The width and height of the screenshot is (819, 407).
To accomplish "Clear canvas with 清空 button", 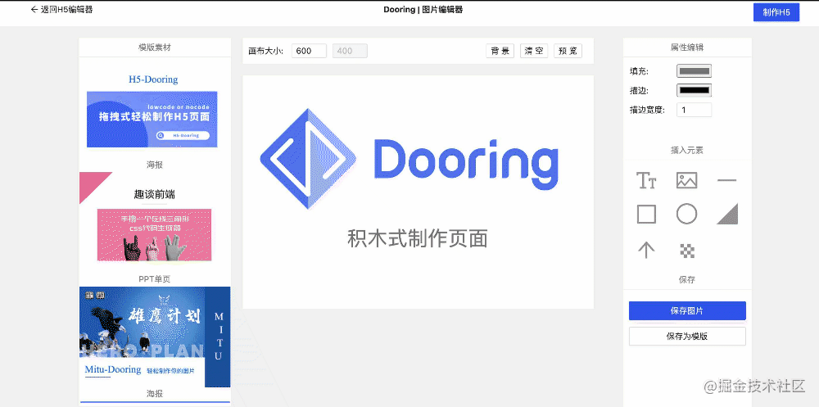I will coord(534,51).
